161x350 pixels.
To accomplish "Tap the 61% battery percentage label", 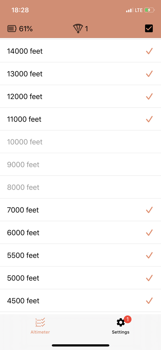I will (26, 29).
